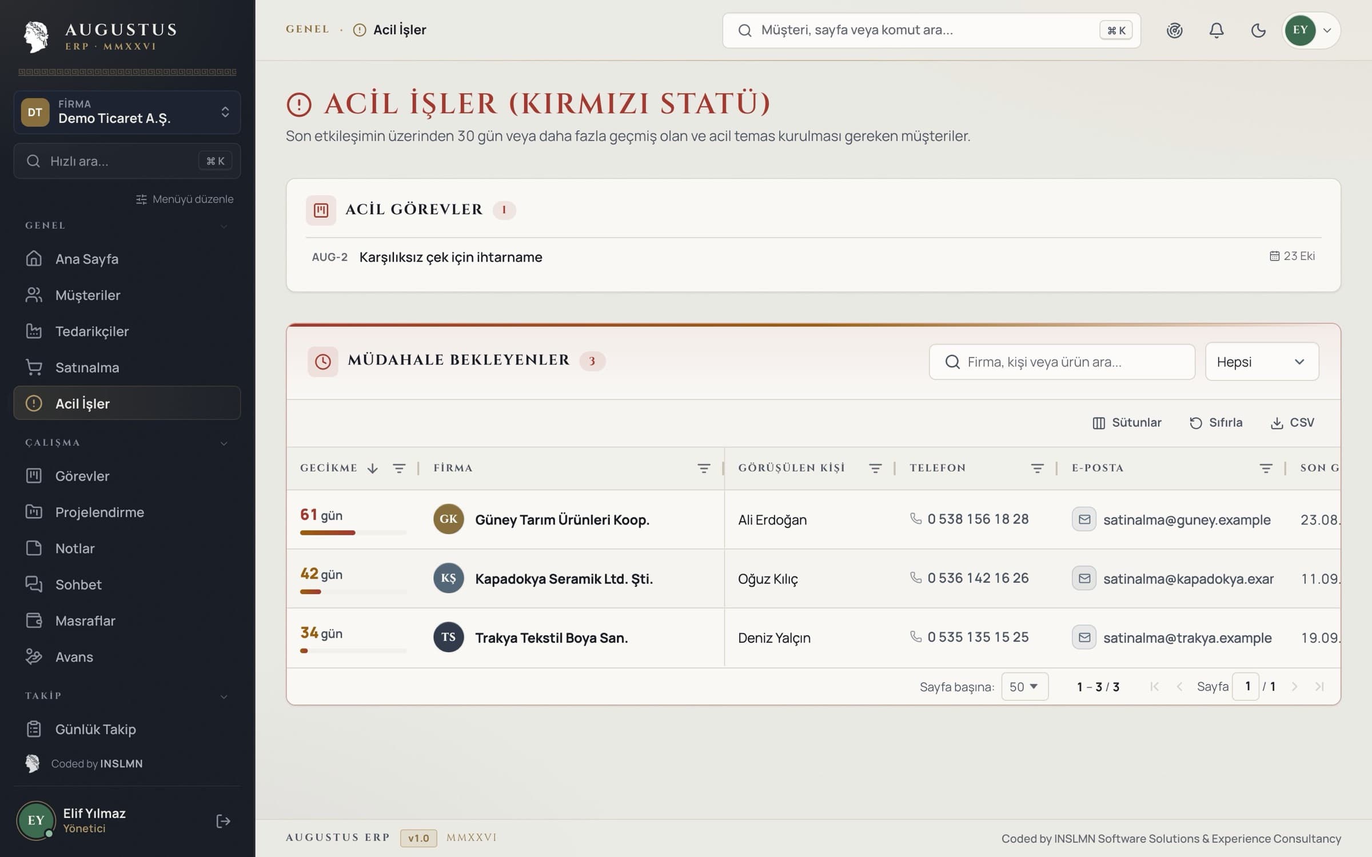Open the notifications bell icon

point(1216,30)
